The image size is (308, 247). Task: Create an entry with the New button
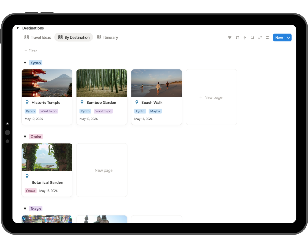tap(279, 37)
